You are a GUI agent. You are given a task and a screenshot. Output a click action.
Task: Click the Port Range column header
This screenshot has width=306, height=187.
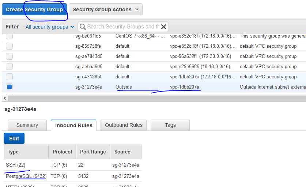pyautogui.click(x=93, y=152)
